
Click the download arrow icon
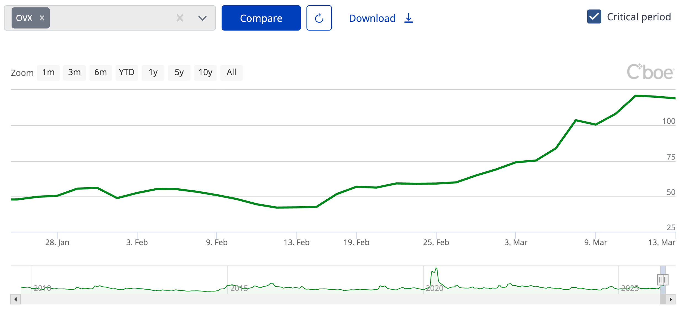(x=408, y=18)
